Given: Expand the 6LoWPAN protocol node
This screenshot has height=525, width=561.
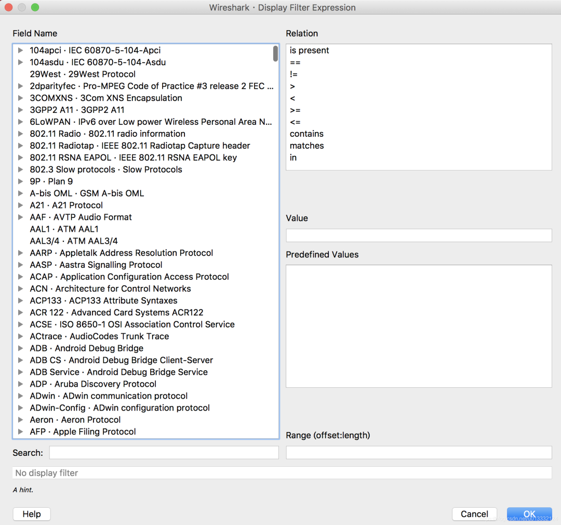Looking at the screenshot, I should tap(20, 122).
